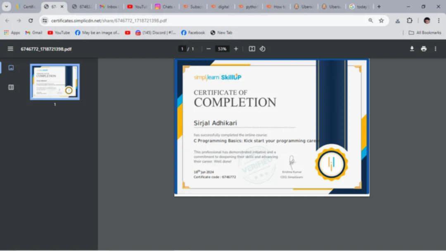Click the Simplilearn SkillUp logo
The image size is (446, 251).
pos(218,77)
